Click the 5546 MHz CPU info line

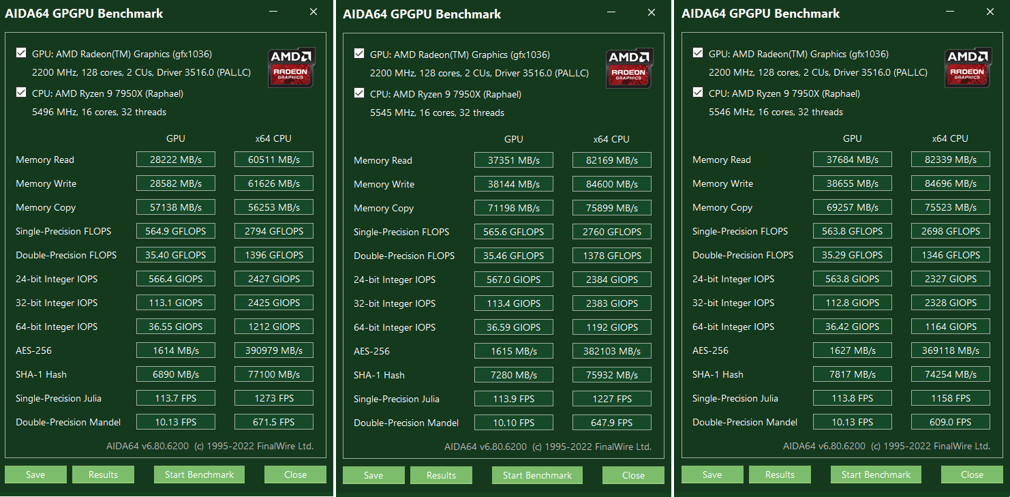coord(776,112)
